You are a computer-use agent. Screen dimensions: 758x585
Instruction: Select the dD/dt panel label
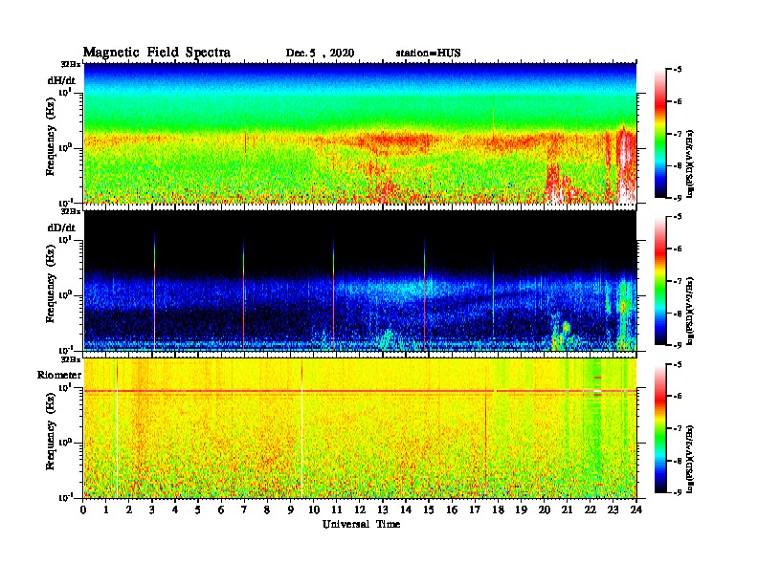[x=61, y=227]
